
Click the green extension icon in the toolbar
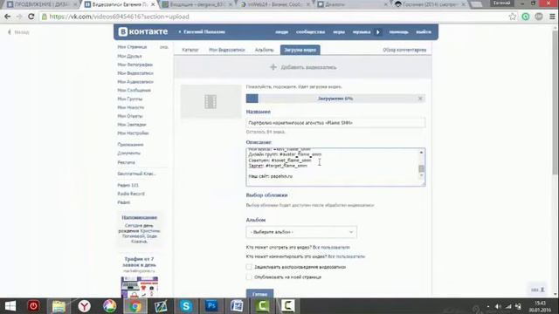(526, 17)
